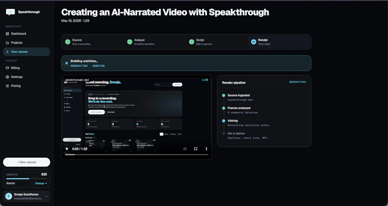Play the speakthrough.mp4 video
The height and width of the screenshot is (206, 388).
click(x=67, y=149)
